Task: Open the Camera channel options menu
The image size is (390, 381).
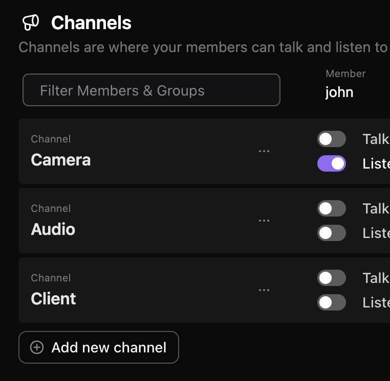Action: 264,151
